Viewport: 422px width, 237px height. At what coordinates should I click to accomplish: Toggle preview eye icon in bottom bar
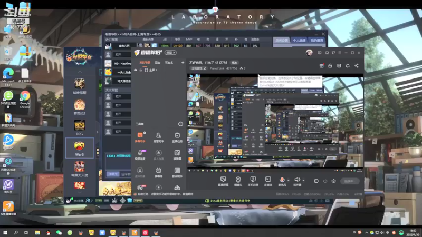(x=325, y=181)
